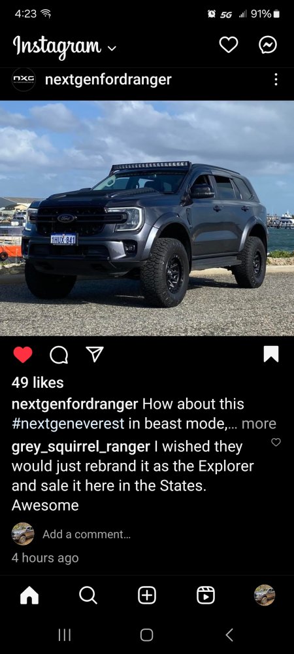The width and height of the screenshot is (294, 654).
Task: Open the three-dot post options menu
Action: (x=276, y=79)
